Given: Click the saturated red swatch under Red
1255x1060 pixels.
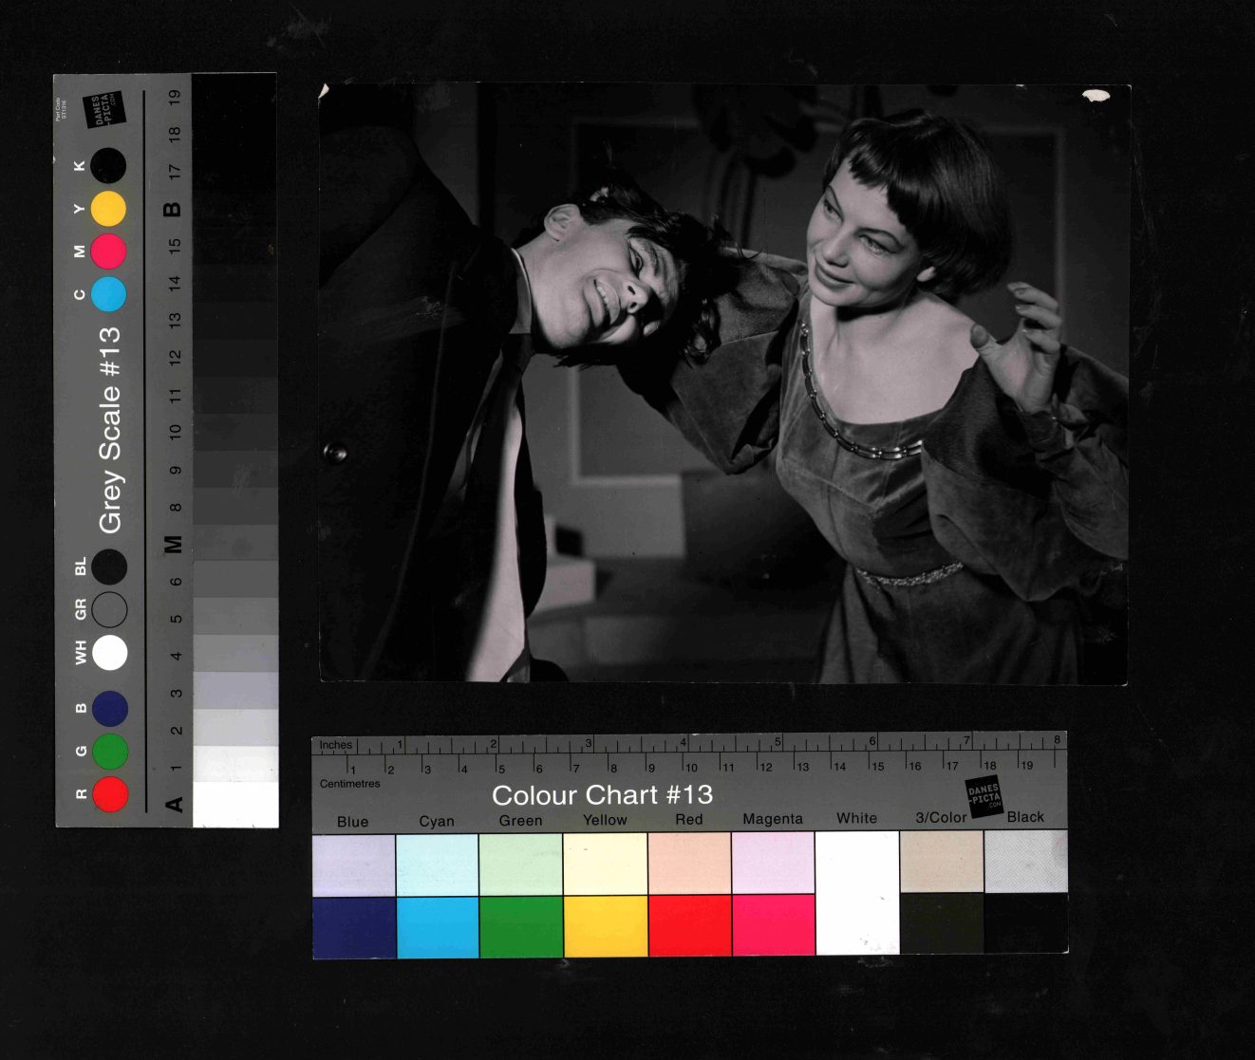Looking at the screenshot, I should [689, 926].
